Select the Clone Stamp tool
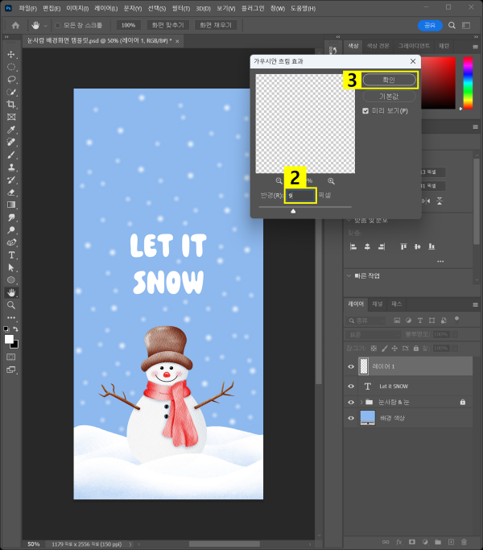The width and height of the screenshot is (483, 550). [11, 167]
